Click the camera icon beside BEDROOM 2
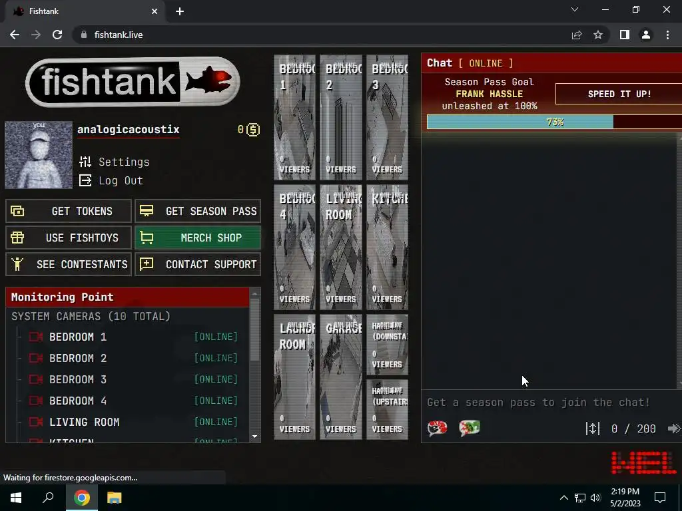Screen dimensions: 682x511 pos(36,358)
